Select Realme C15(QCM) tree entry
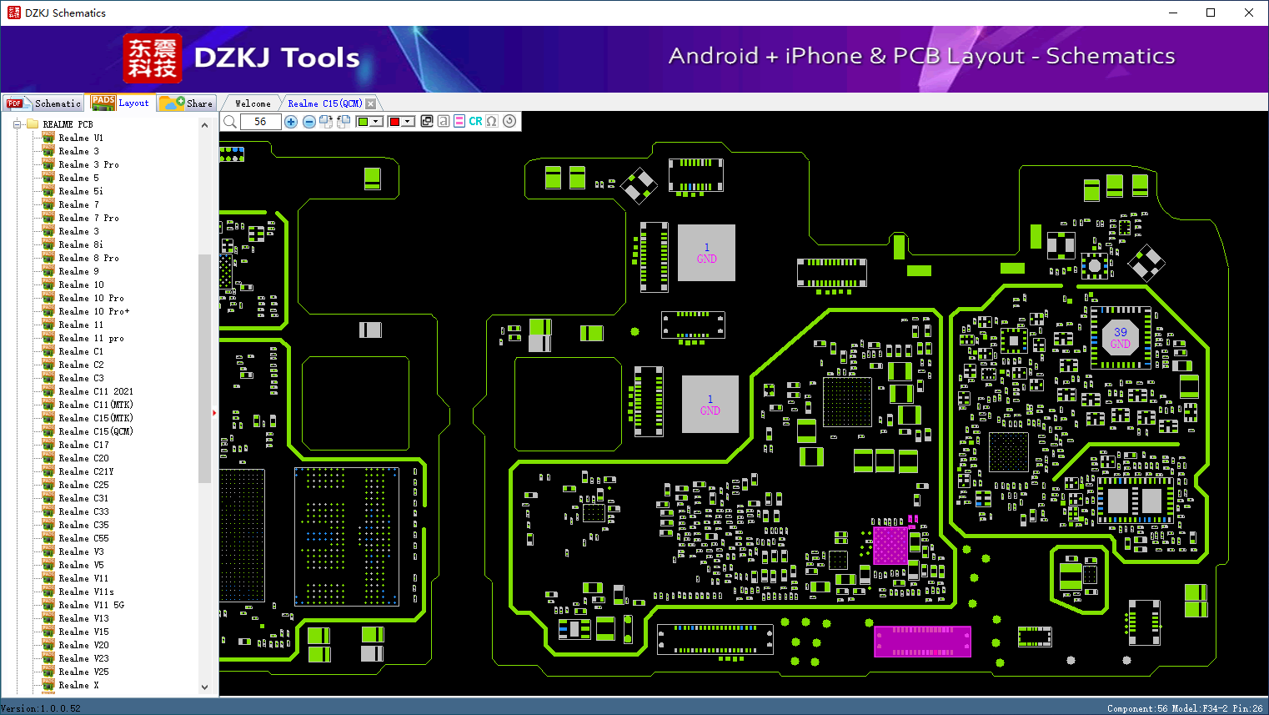Image resolution: width=1269 pixels, height=715 pixels. coord(96,431)
